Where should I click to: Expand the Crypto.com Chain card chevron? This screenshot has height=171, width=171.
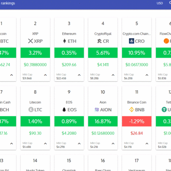coord(147,75)
